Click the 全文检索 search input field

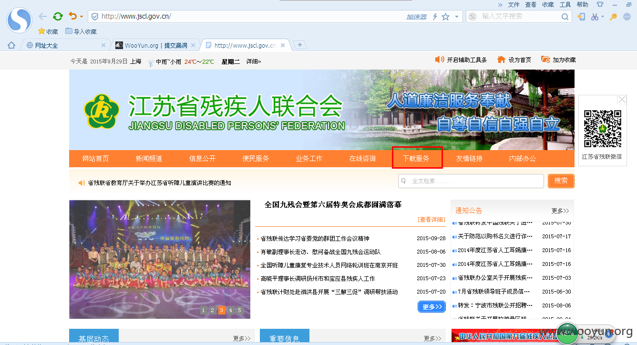[471, 181]
